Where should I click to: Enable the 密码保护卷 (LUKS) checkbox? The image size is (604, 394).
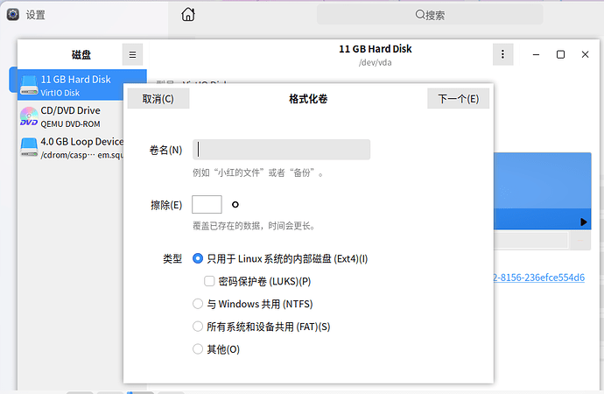(209, 281)
